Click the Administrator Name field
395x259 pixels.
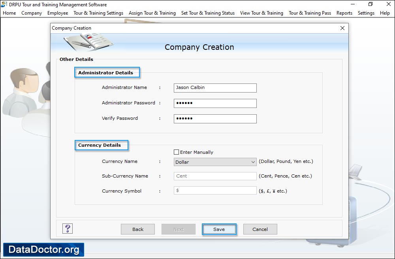(x=215, y=88)
